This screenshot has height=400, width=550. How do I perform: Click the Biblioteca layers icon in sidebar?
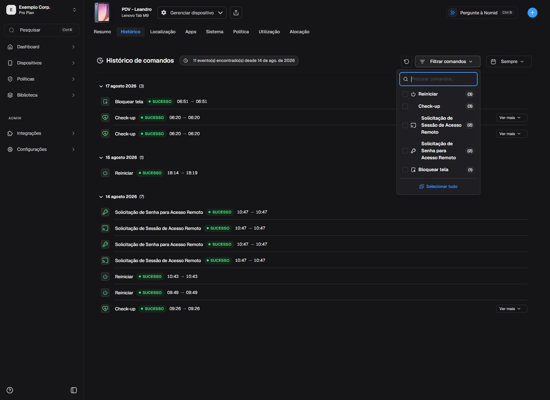click(10, 95)
